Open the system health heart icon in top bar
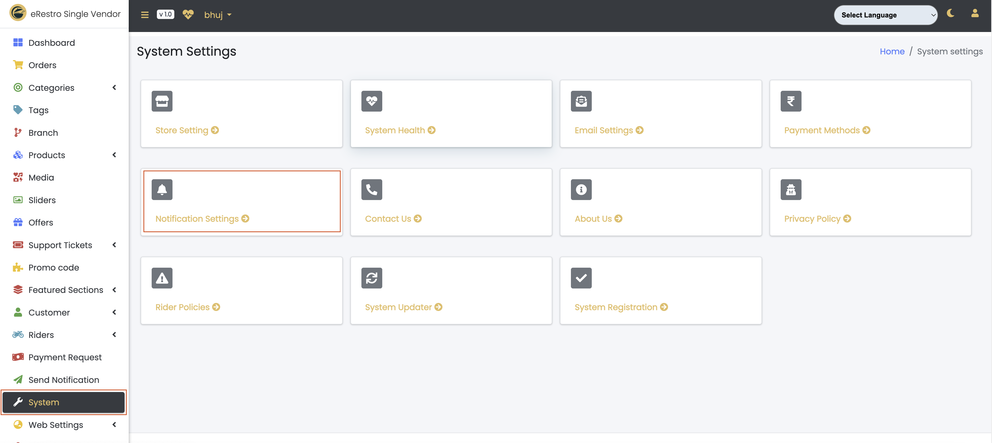The image size is (992, 443). [188, 15]
